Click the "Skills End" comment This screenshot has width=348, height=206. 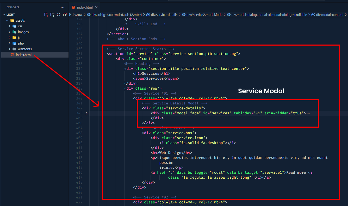145,24
